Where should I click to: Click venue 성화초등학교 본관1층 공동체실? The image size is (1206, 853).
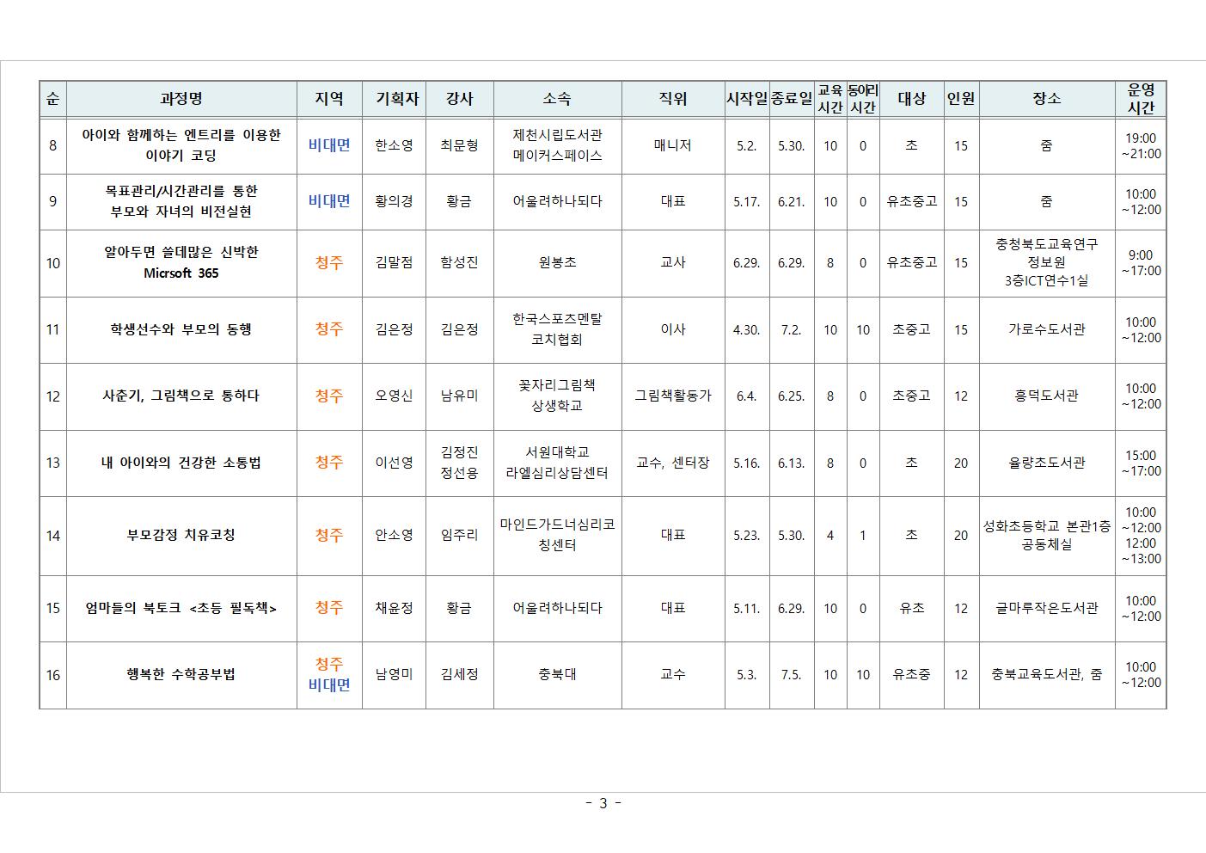(x=1046, y=535)
